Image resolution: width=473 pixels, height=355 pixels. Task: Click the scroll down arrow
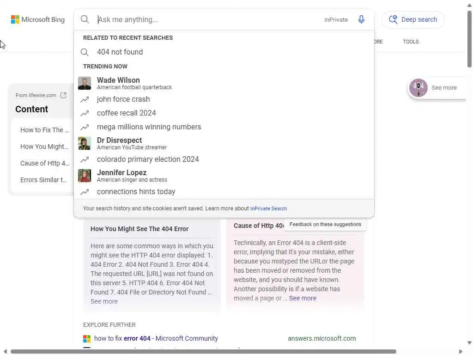469,343
